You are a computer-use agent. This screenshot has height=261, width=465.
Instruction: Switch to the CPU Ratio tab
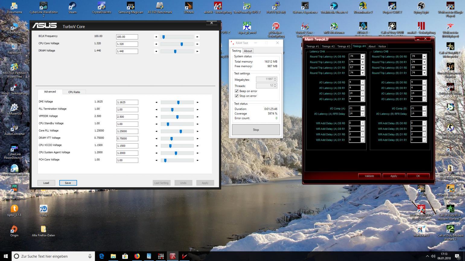click(x=74, y=92)
